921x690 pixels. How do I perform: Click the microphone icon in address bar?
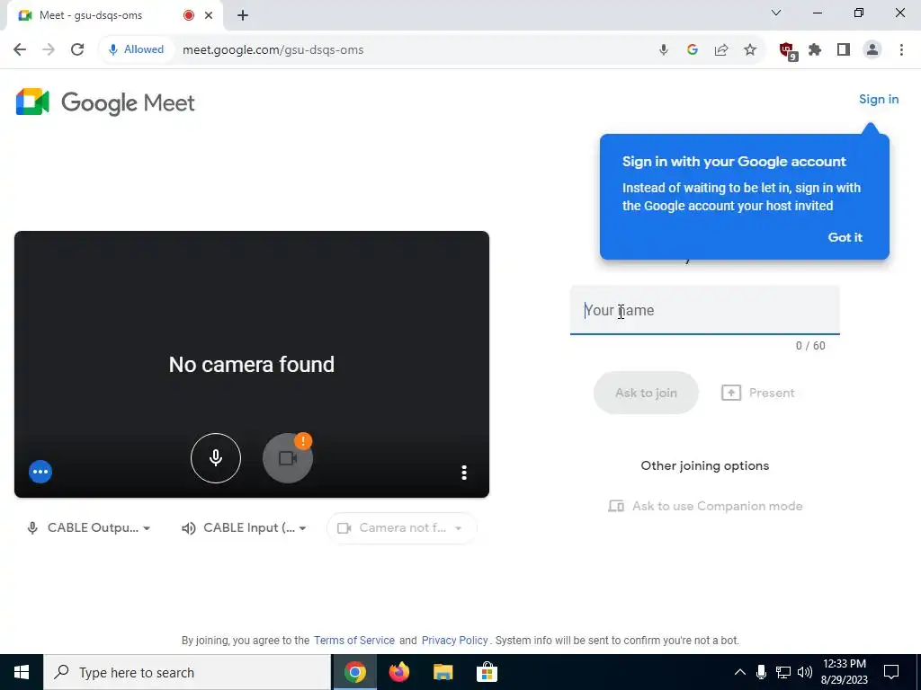[x=663, y=50]
